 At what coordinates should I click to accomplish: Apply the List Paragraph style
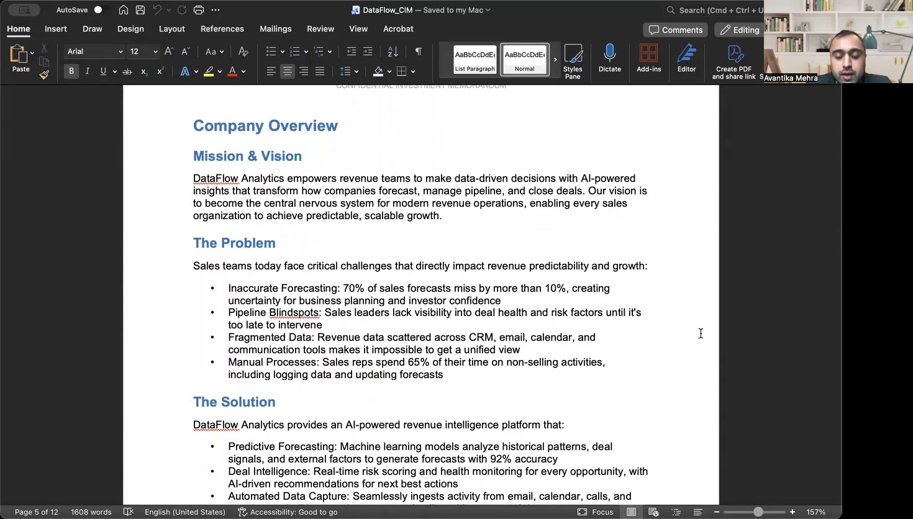475,60
